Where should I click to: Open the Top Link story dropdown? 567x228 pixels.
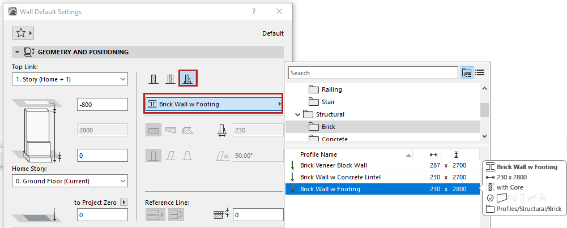70,79
